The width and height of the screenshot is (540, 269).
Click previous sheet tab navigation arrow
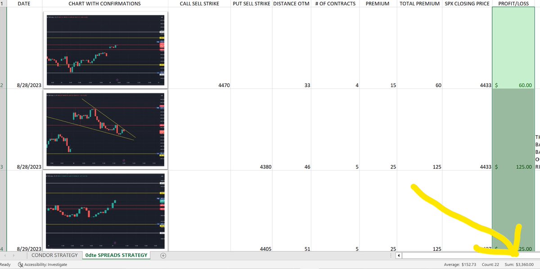4,256
